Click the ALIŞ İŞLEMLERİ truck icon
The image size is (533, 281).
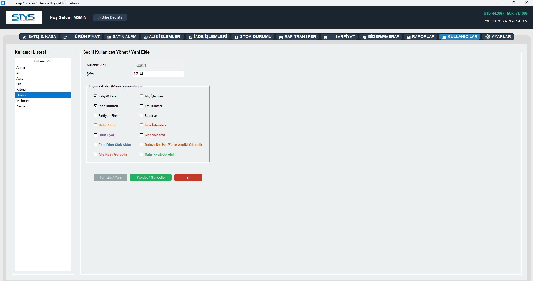click(x=146, y=37)
